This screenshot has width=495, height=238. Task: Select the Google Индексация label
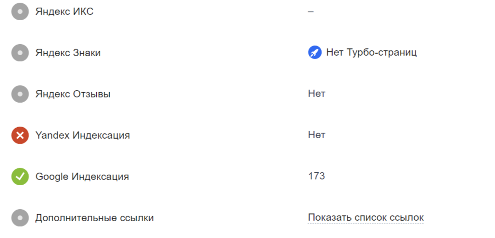82,177
